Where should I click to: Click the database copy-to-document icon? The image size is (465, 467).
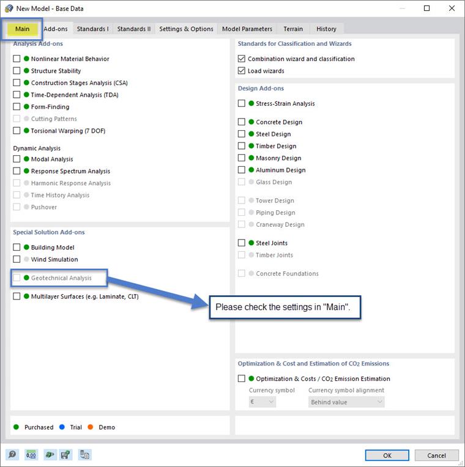pos(84,455)
